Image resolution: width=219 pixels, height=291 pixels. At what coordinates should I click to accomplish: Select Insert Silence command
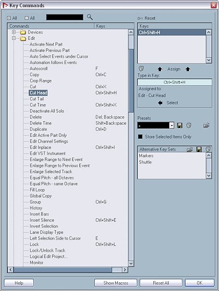(42, 220)
